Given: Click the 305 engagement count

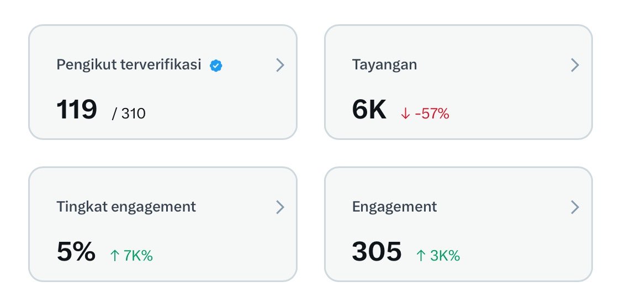Looking at the screenshot, I should (377, 252).
